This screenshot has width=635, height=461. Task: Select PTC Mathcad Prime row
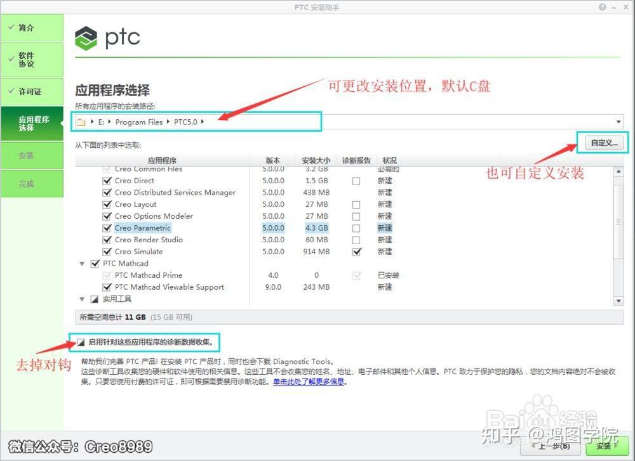(148, 275)
